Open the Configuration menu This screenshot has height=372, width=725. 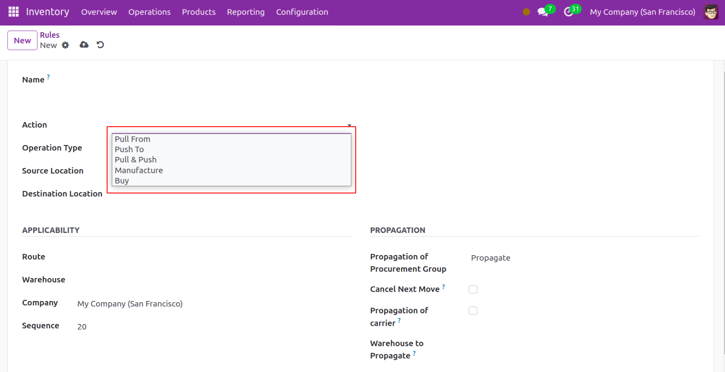302,12
